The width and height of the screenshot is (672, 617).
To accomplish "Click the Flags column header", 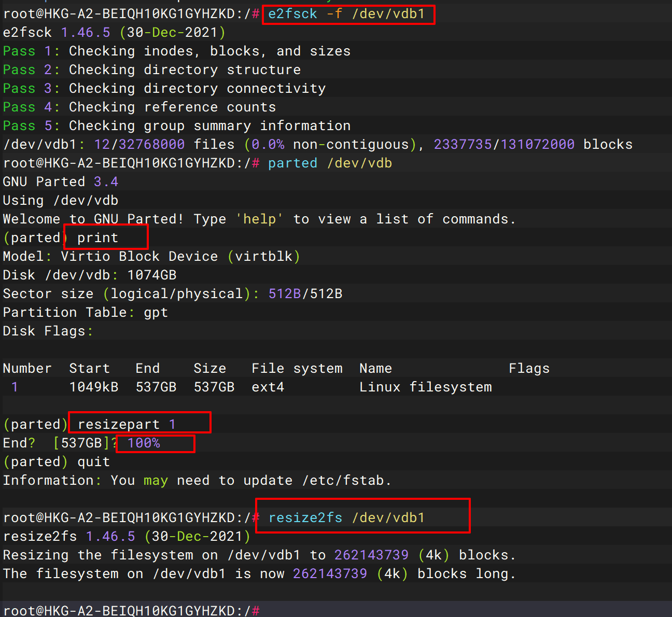I will click(529, 369).
